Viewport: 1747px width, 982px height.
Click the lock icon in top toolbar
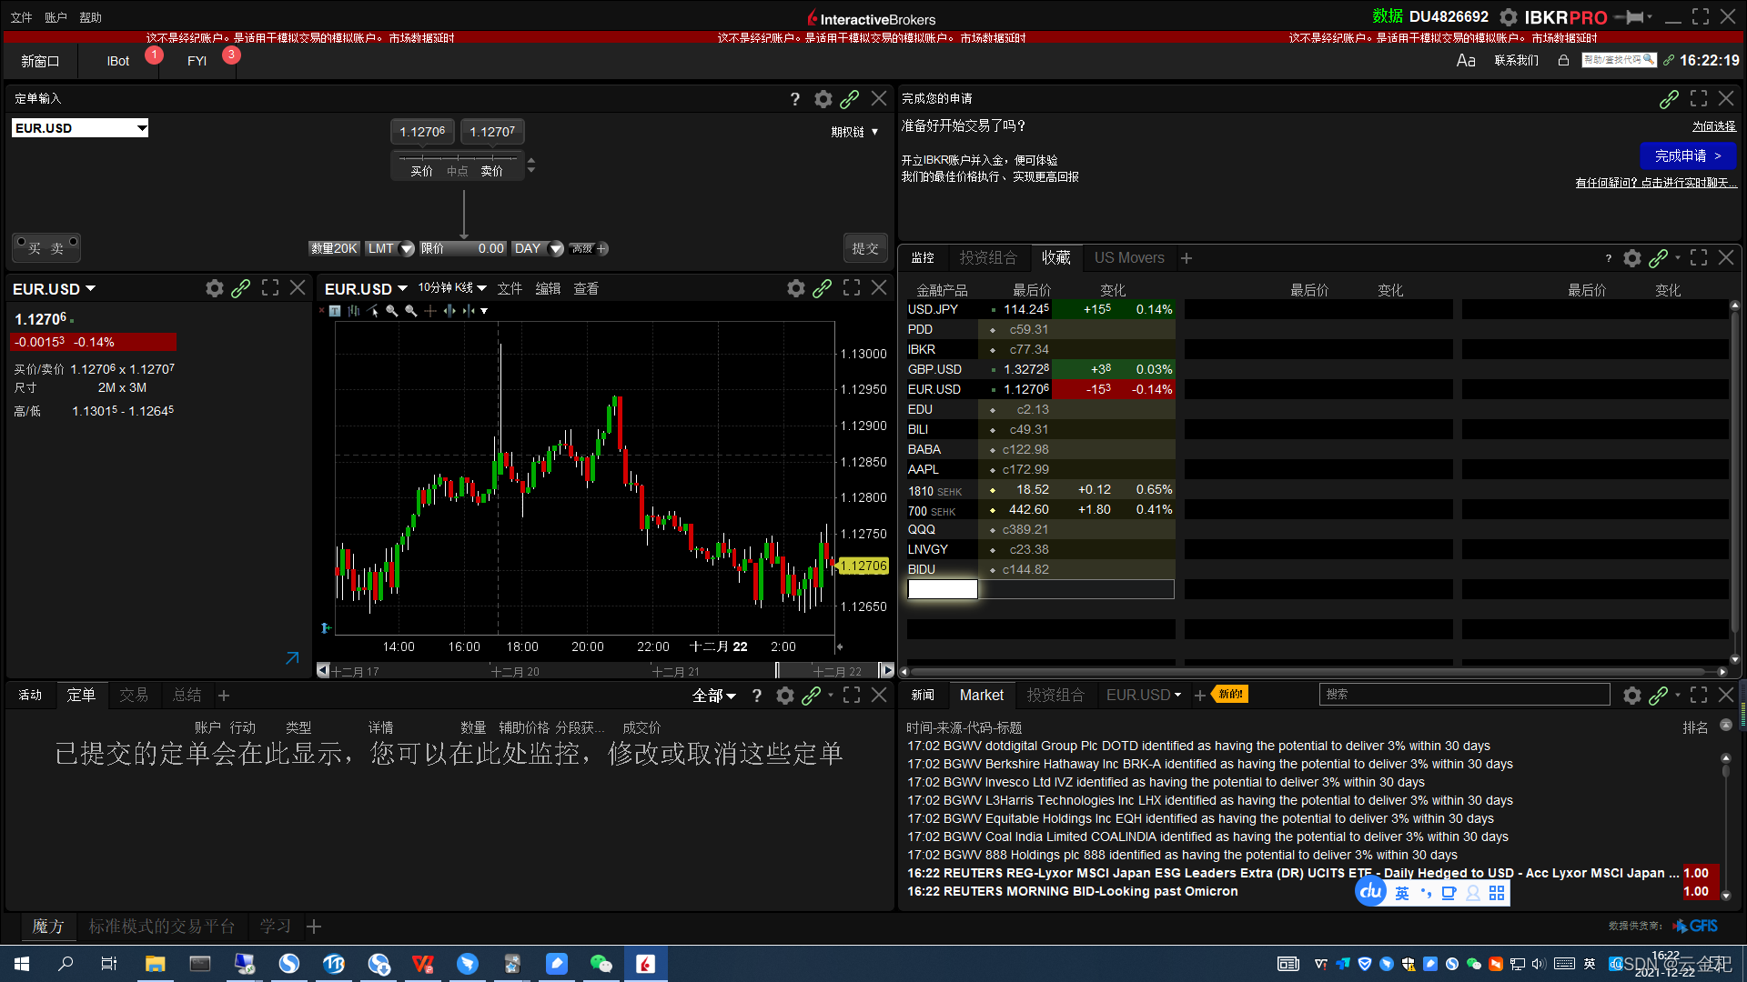(x=1563, y=61)
